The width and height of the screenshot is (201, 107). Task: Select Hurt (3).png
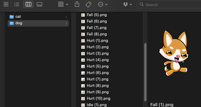point(98,53)
